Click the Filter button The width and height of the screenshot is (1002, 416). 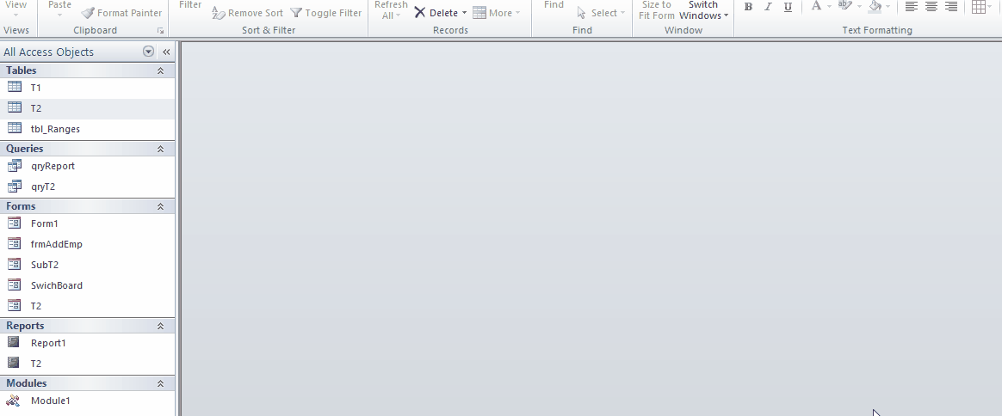point(190,5)
